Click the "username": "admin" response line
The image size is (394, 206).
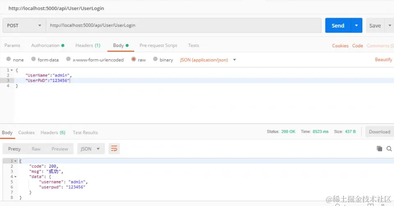(x=63, y=182)
